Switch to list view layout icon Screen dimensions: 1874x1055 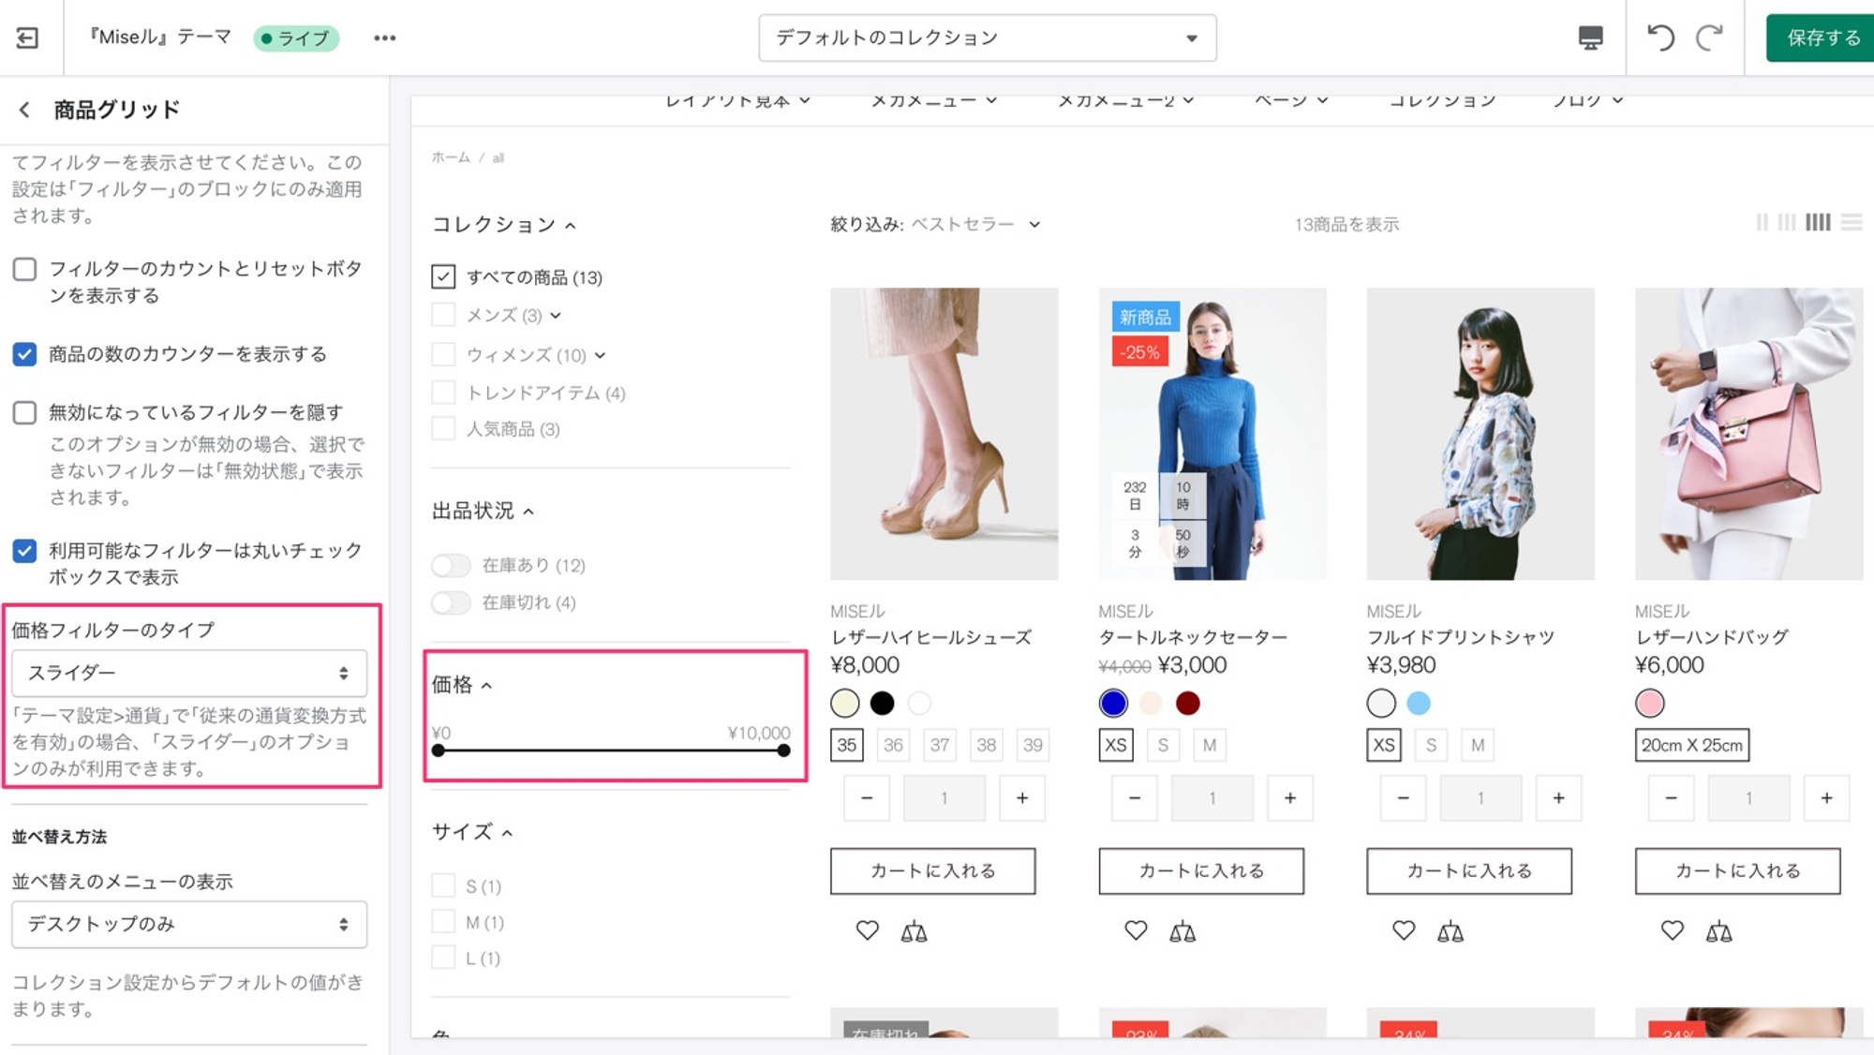(x=1851, y=222)
